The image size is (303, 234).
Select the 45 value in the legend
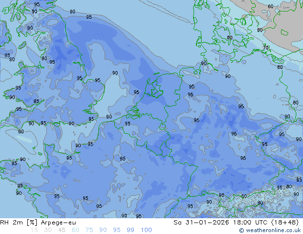point(62,230)
